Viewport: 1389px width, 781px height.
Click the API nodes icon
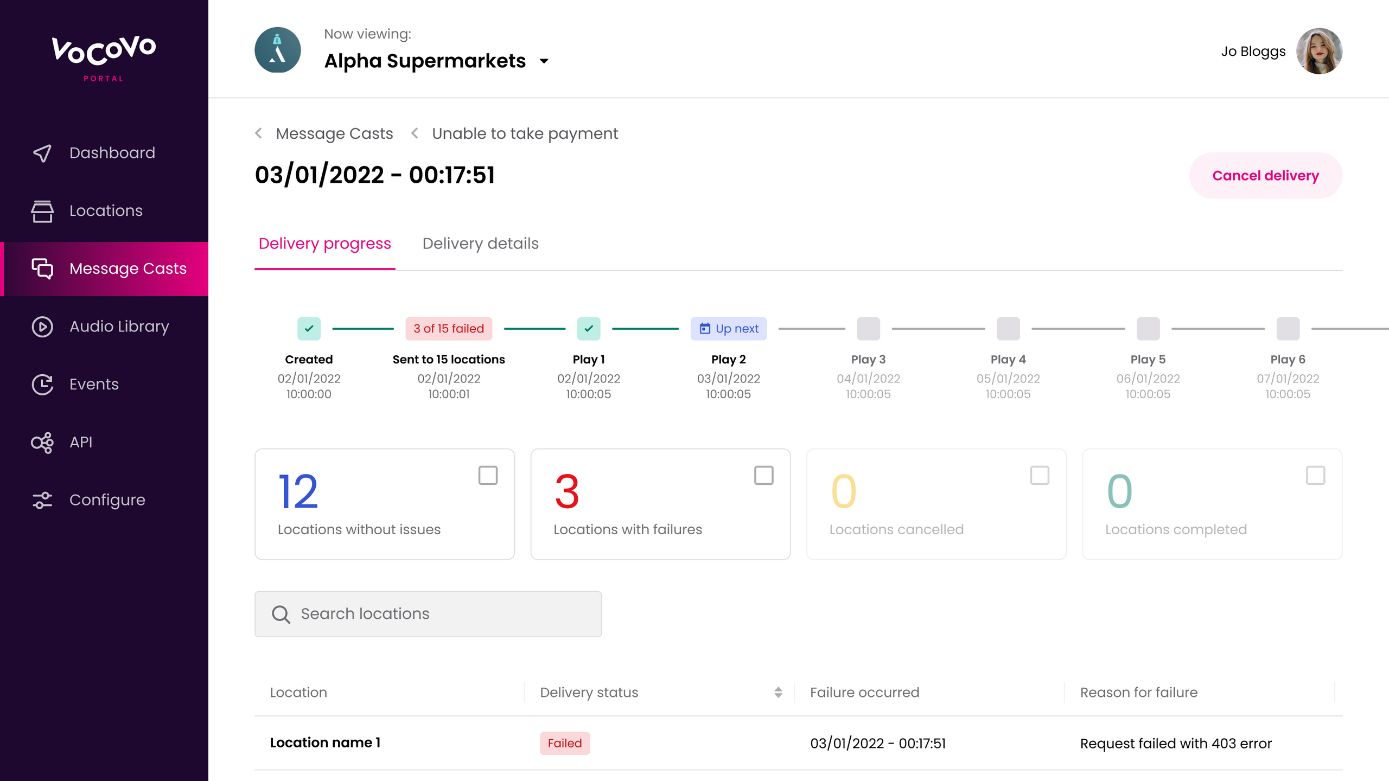[42, 443]
